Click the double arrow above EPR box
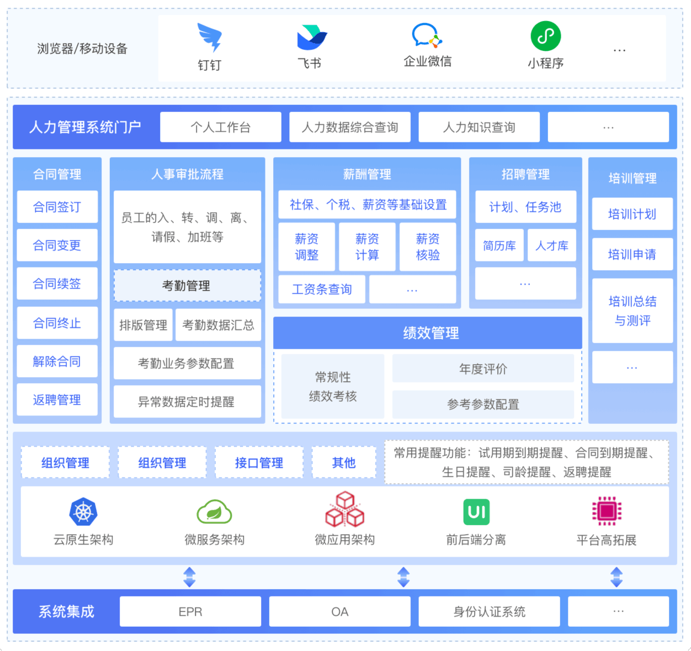The image size is (691, 651). (x=189, y=577)
